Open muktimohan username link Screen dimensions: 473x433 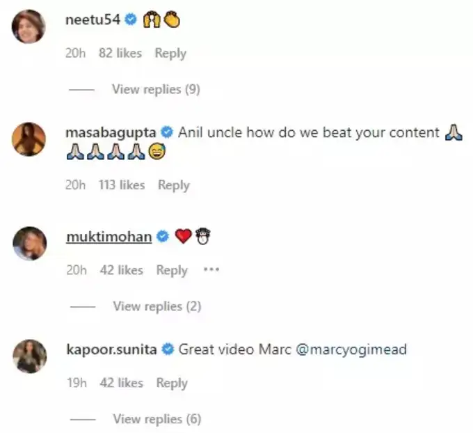tap(109, 237)
